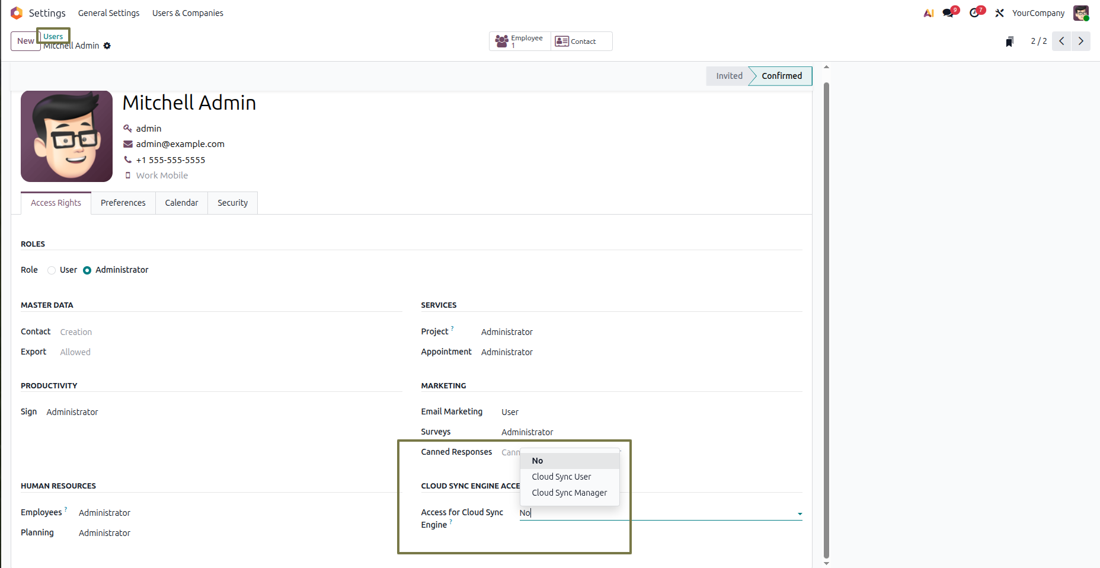Open the AI assistant icon

(x=929, y=13)
